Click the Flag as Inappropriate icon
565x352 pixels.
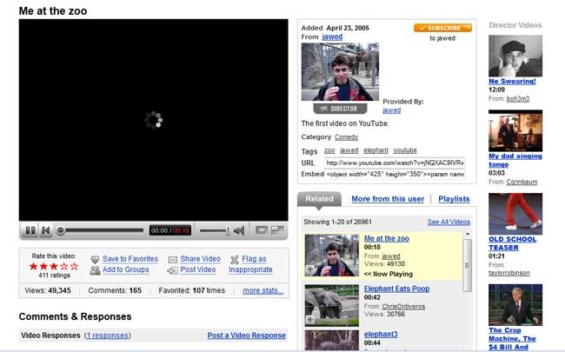pyautogui.click(x=235, y=259)
